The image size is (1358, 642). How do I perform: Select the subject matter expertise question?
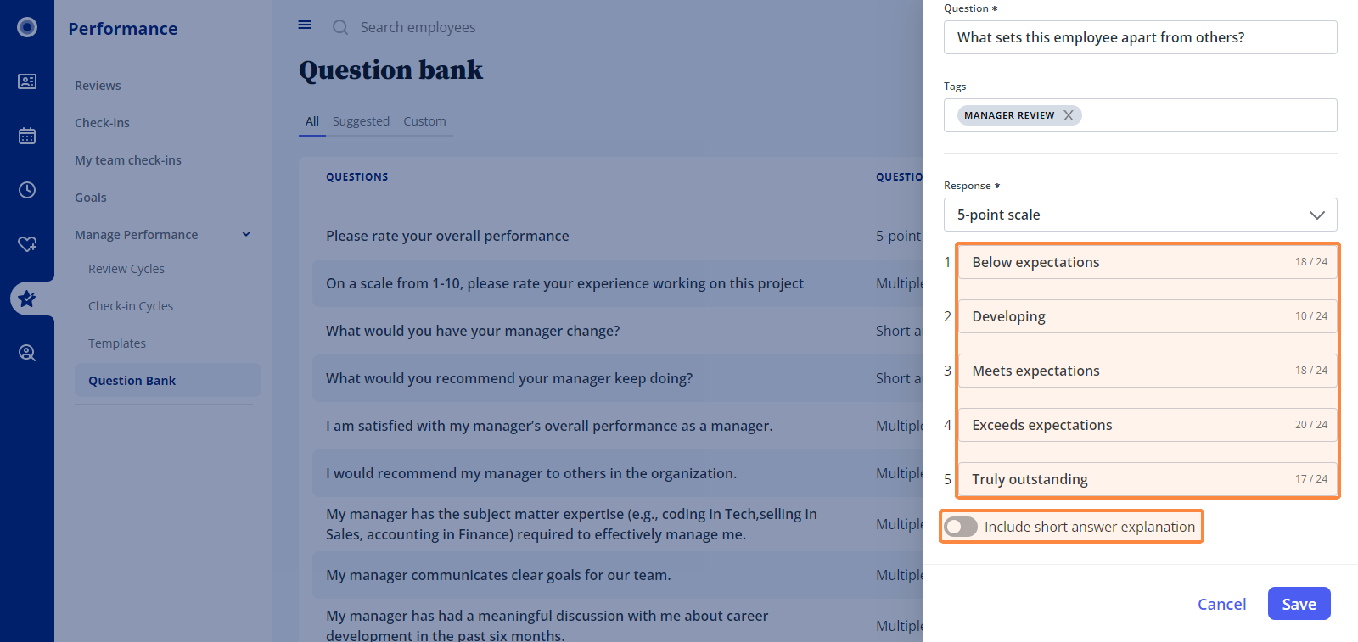click(x=571, y=524)
